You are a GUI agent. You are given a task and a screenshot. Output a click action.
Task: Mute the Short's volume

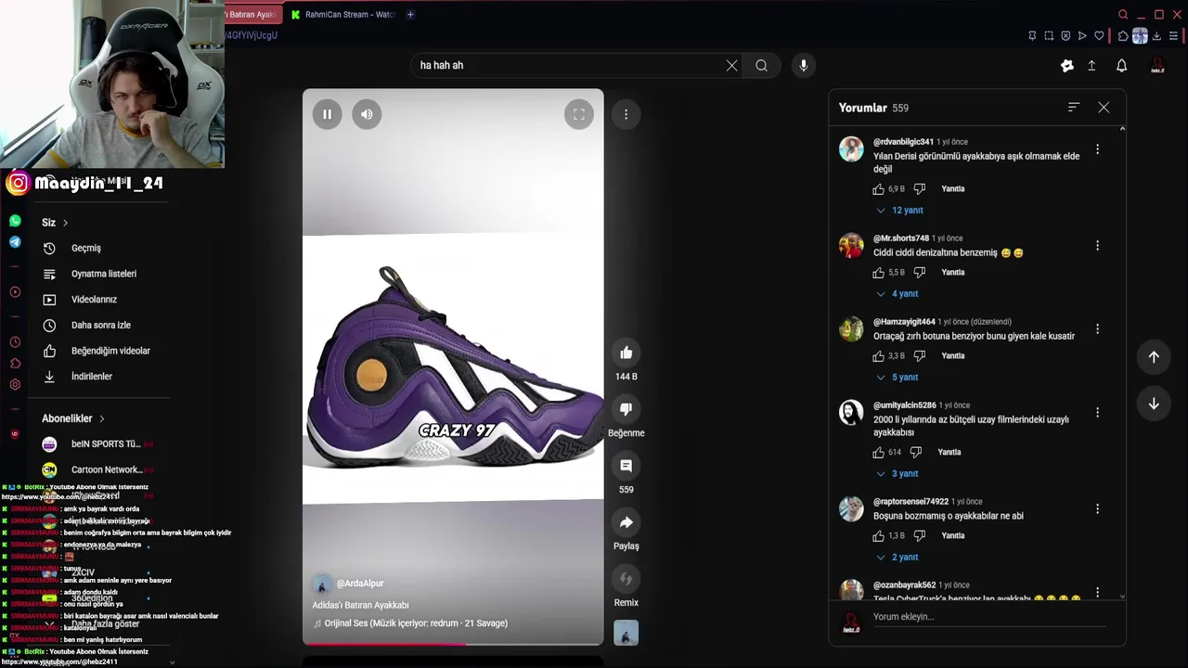(367, 114)
